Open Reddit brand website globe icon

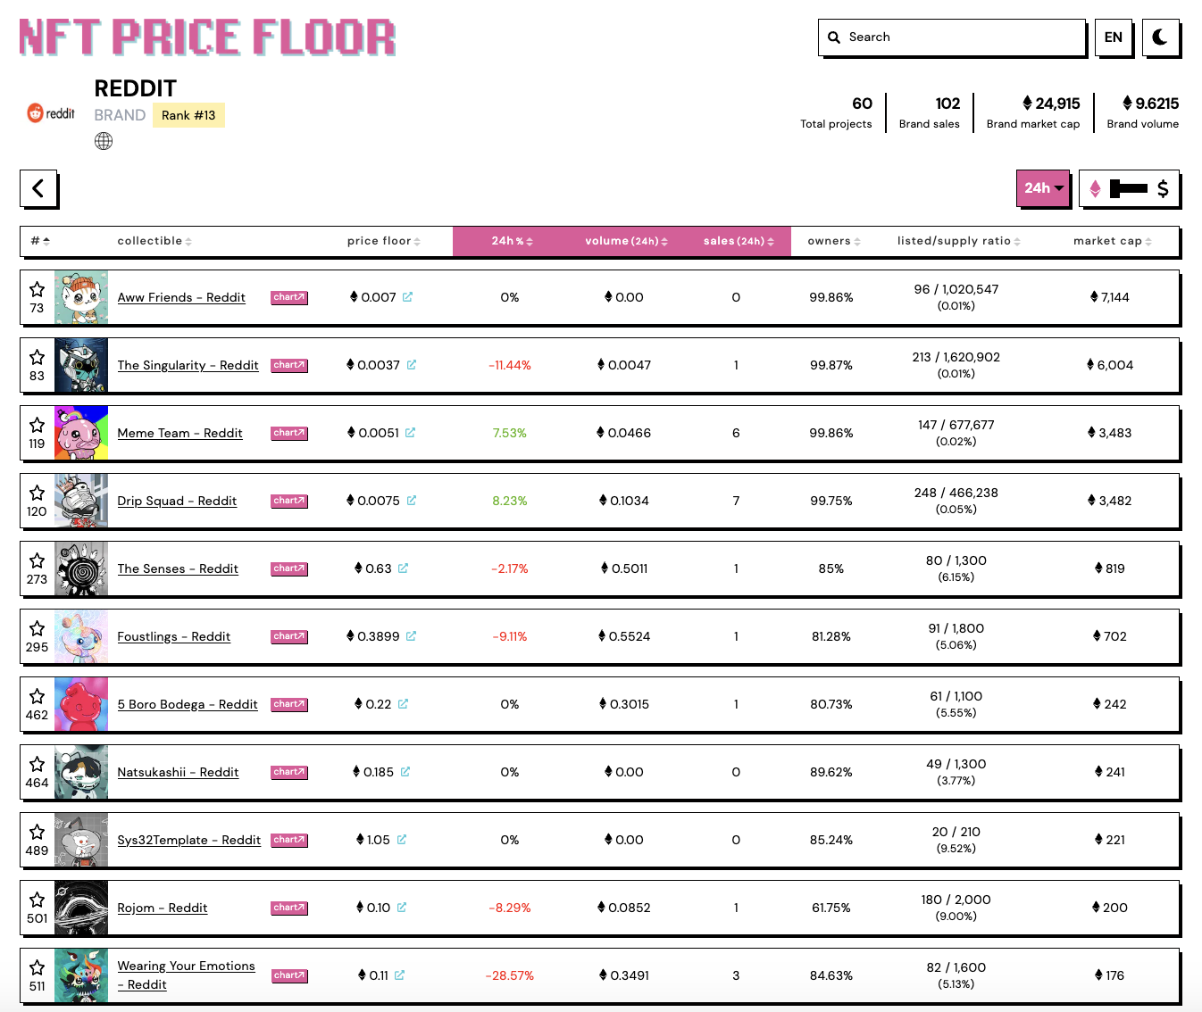pyautogui.click(x=104, y=141)
